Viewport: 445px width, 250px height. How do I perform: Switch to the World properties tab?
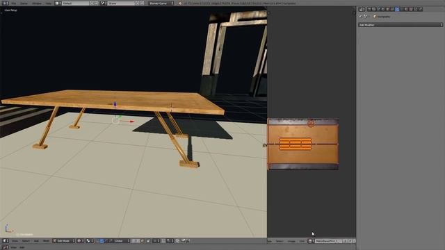click(382, 9)
